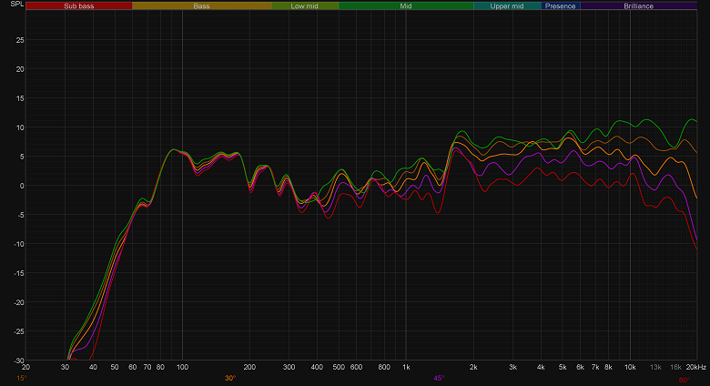Click the 60 Hz frequency axis label
The width and height of the screenshot is (710, 386).
pyautogui.click(x=132, y=367)
